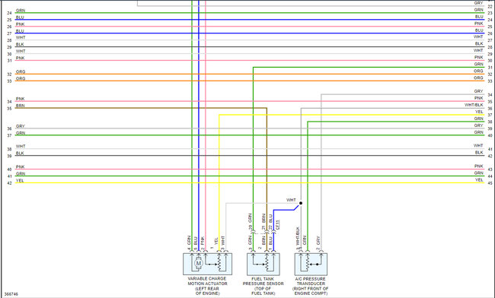This screenshot has height=298, width=495.
Task: Click the WHT/BLK label at right number 36
Action: coord(474,105)
